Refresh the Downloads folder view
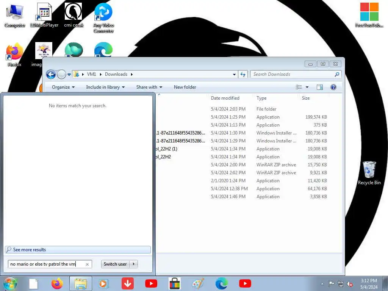The image size is (388, 291). click(243, 74)
